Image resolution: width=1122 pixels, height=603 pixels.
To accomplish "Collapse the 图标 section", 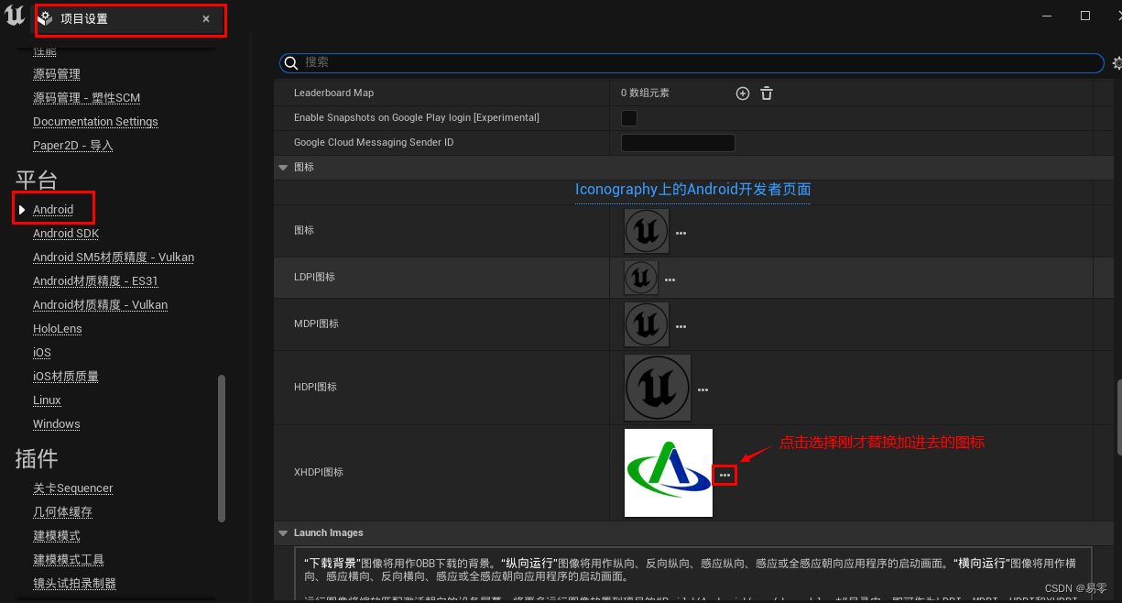I will tap(283, 167).
